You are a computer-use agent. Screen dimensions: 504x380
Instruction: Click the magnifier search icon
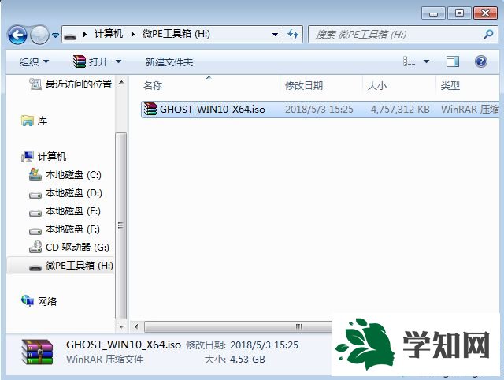(488, 34)
